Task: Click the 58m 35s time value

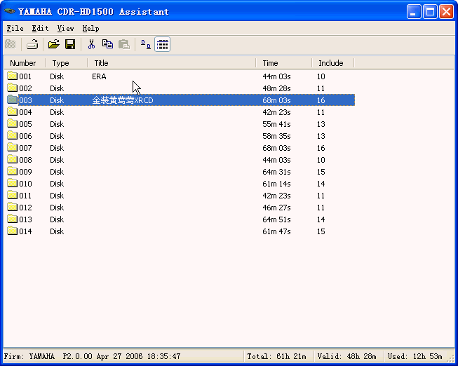Action: point(276,136)
